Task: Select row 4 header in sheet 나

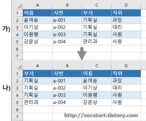Action: pyautogui.click(x=17, y=95)
